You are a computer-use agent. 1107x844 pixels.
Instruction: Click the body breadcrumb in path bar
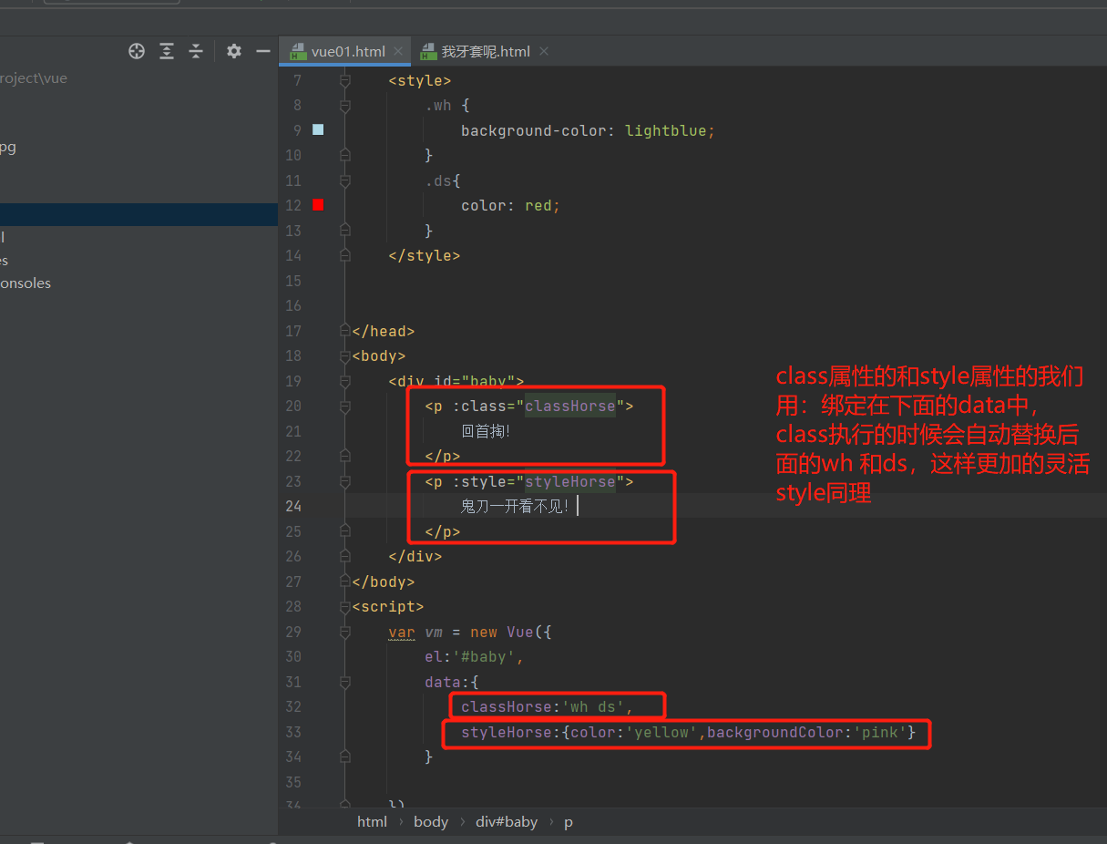430,822
